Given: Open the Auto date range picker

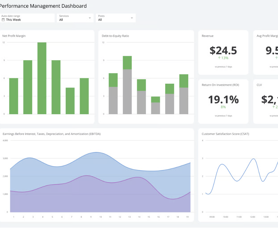Looking at the screenshot, I should [28, 18].
